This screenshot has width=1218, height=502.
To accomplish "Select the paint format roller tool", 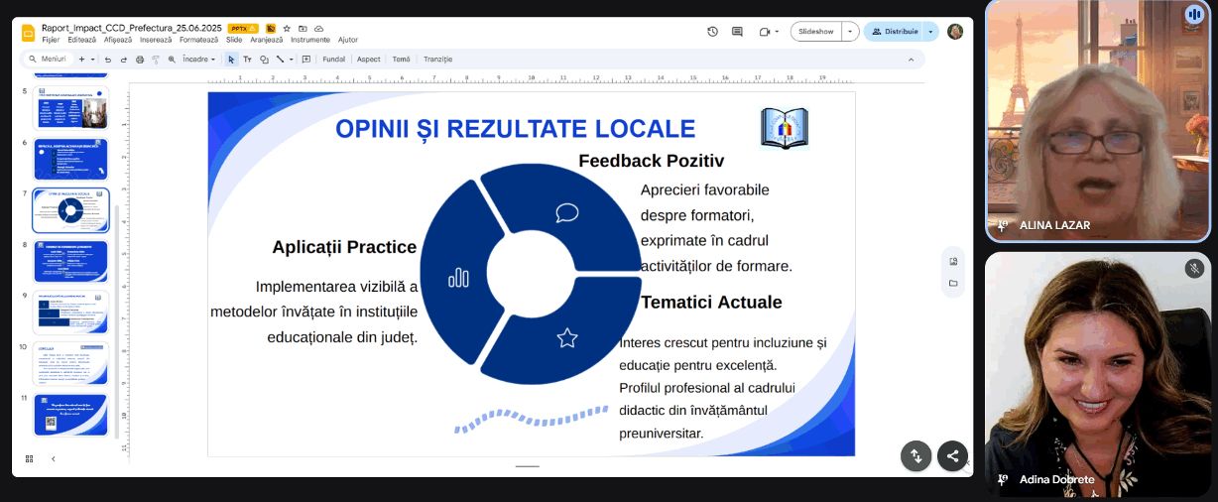I will [x=156, y=60].
